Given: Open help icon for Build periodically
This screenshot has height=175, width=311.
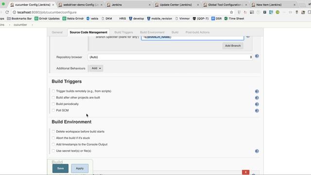Looking at the screenshot, I should tap(257, 105).
